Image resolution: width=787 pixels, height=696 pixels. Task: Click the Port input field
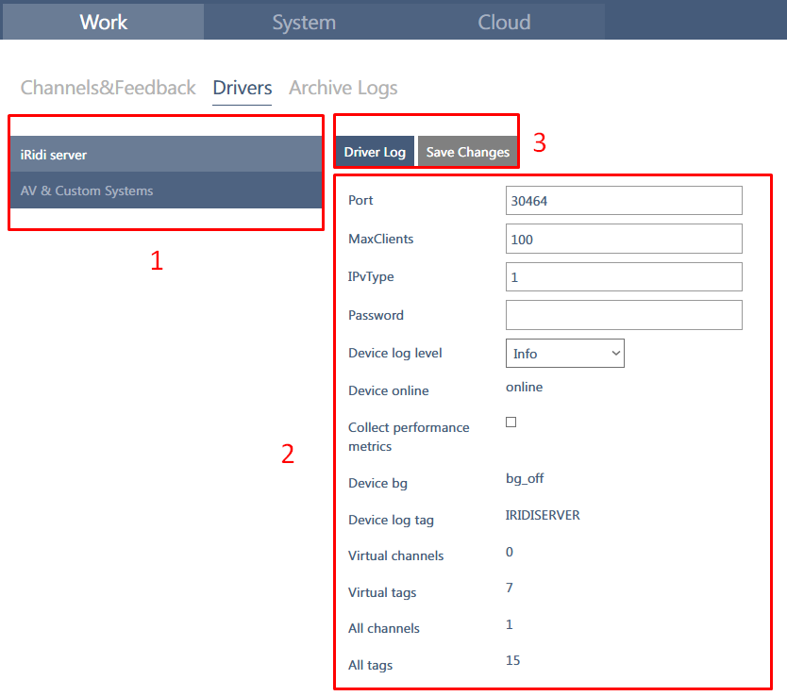tap(624, 201)
